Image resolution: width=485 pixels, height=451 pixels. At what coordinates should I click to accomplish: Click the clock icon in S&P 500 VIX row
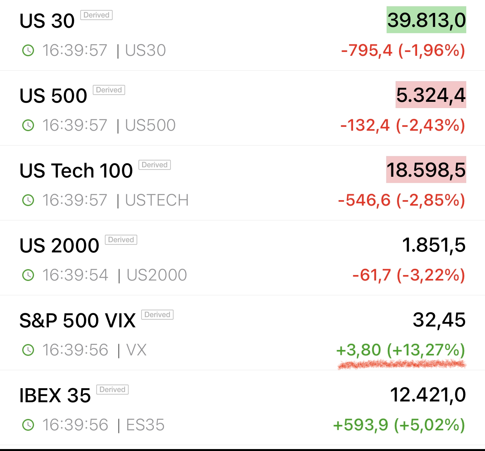28,350
